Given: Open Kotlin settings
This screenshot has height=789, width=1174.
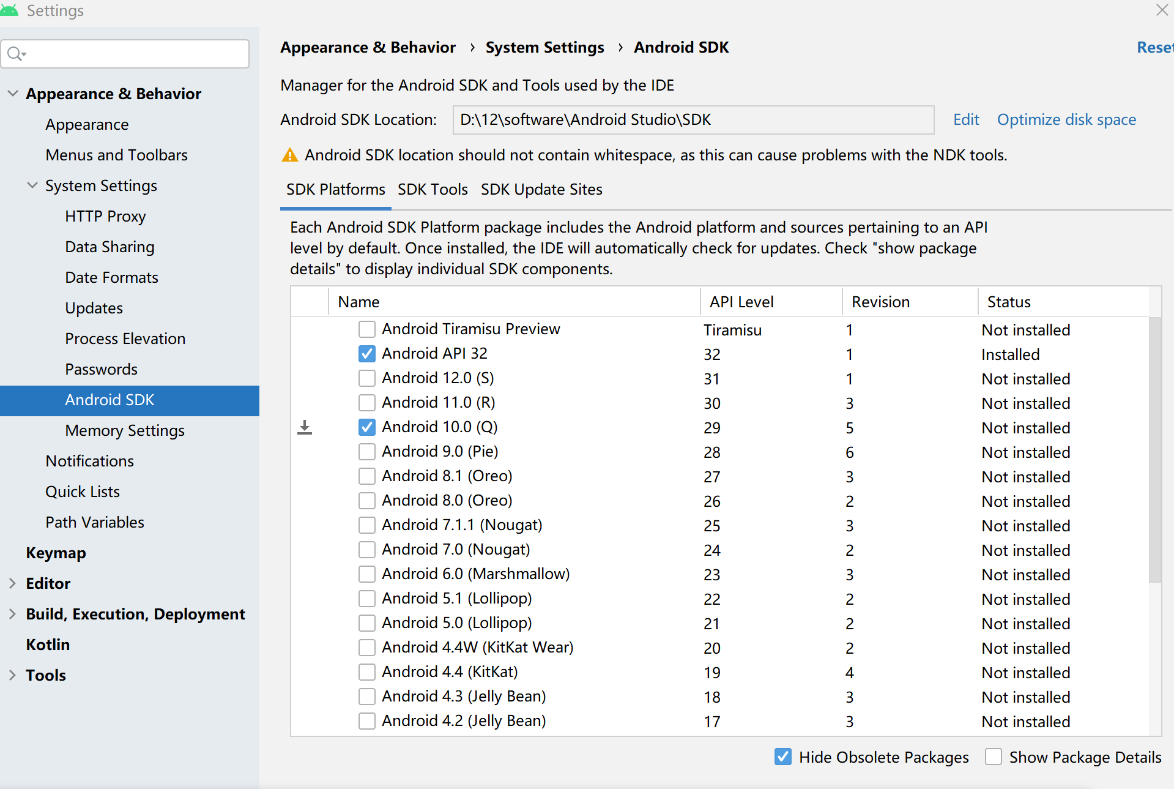Looking at the screenshot, I should (48, 645).
